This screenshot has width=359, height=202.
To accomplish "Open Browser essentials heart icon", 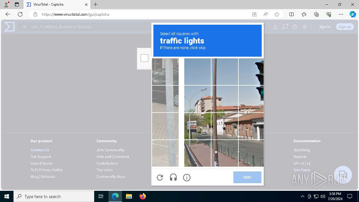I will click(329, 14).
